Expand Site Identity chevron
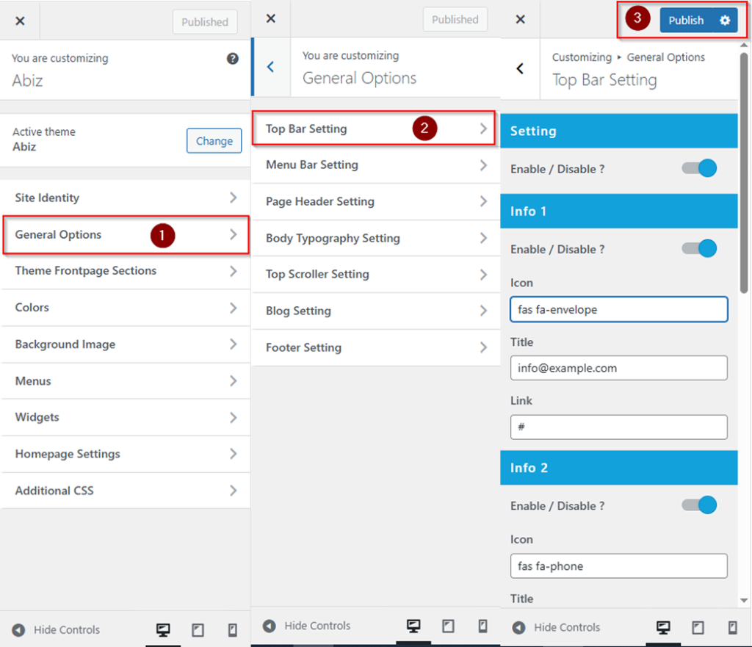The image size is (752, 647). pyautogui.click(x=233, y=198)
